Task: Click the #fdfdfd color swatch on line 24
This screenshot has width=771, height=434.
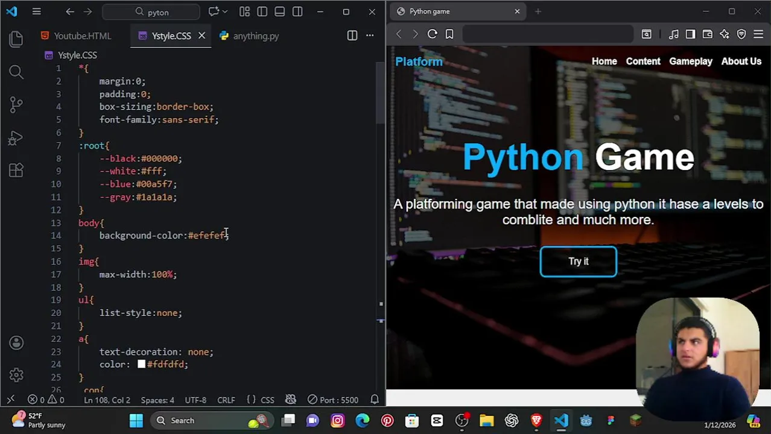Action: (141, 364)
